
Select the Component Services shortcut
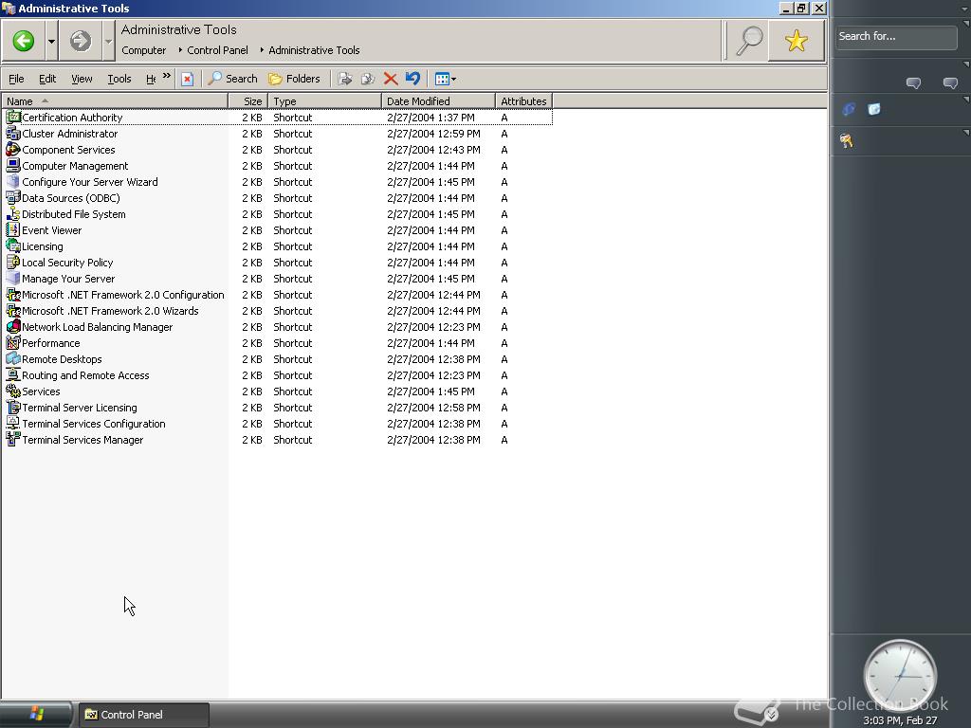click(x=68, y=150)
